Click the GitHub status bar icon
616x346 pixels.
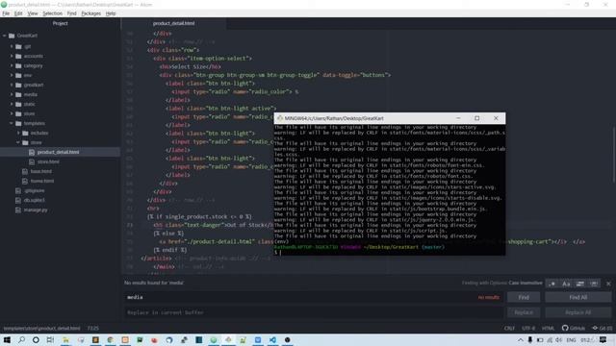pos(574,328)
